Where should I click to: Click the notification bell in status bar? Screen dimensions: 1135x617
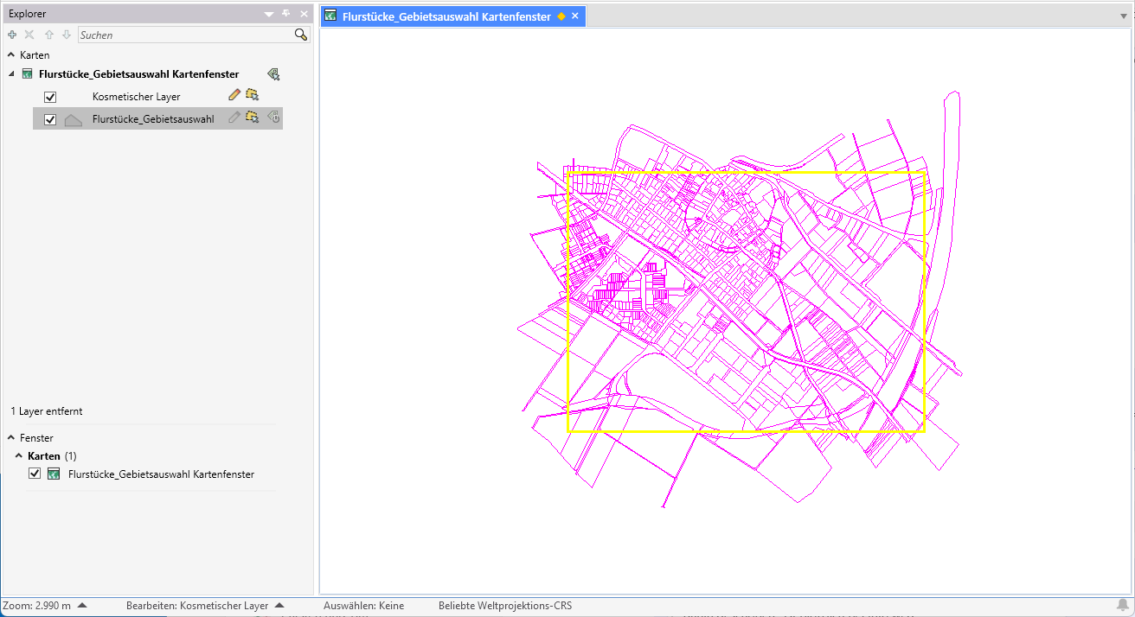point(1123,605)
